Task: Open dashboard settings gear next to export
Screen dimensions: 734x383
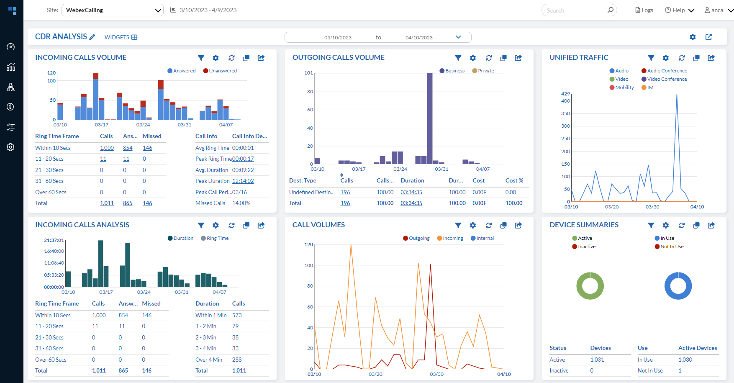Action: tap(693, 37)
